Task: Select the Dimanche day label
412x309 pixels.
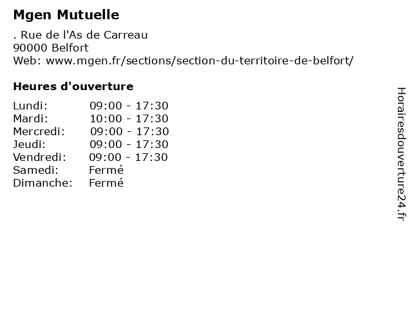Action: coord(43,183)
